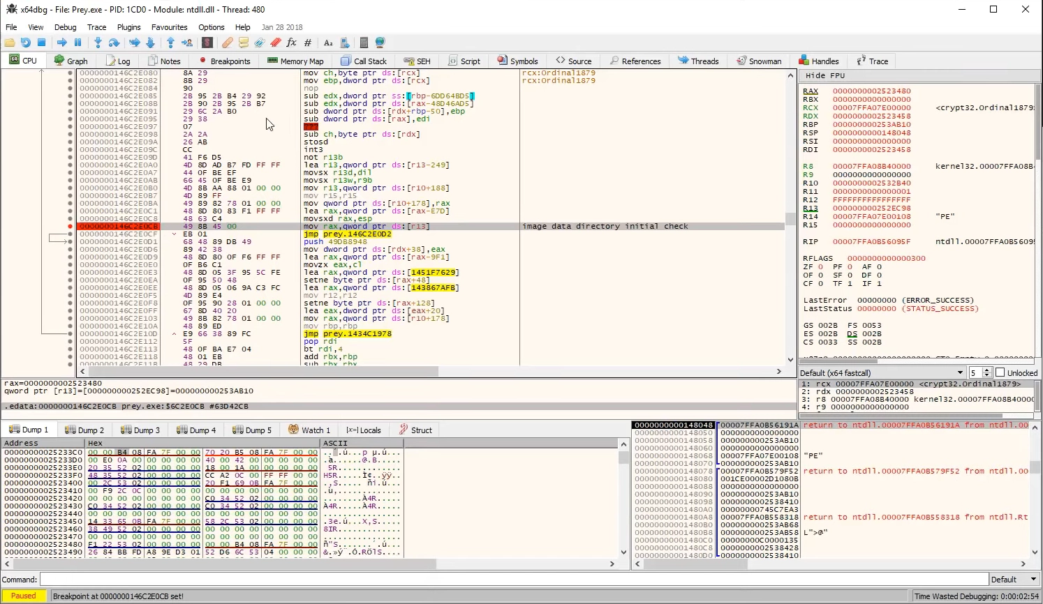Open the Default (x64 fastcall) dropdown
1043x604 pixels.
tap(960, 372)
